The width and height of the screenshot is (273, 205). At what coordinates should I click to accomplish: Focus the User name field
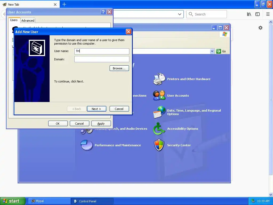click(x=102, y=51)
